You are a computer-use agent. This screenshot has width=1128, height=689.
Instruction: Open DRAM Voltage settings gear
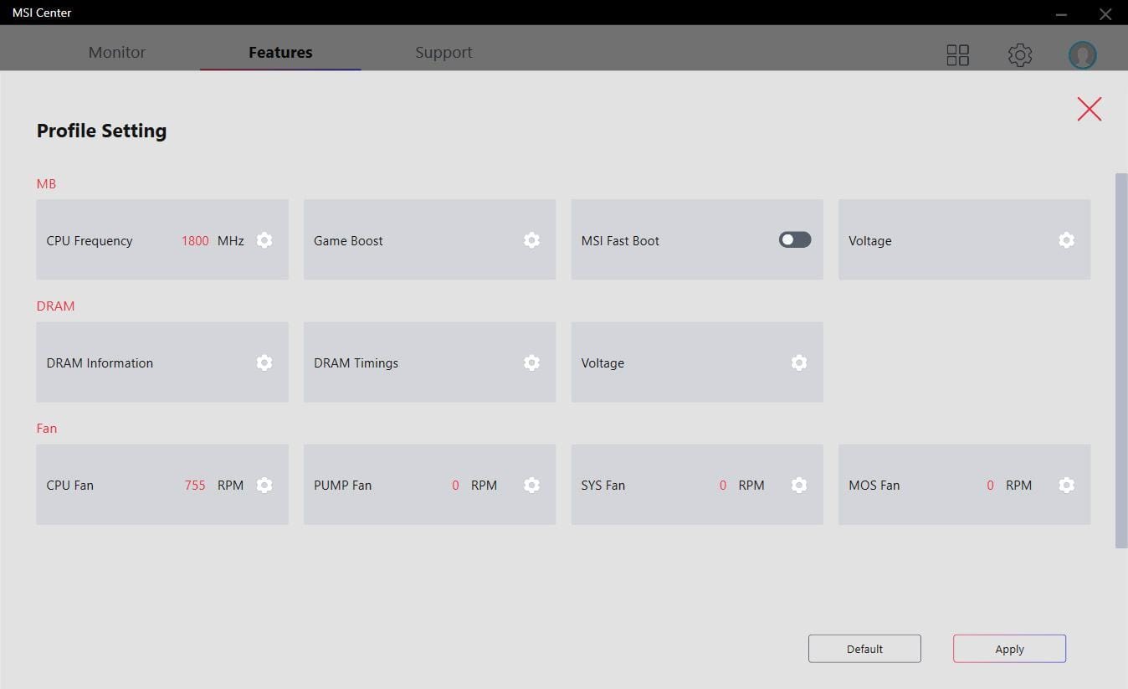[x=799, y=362]
